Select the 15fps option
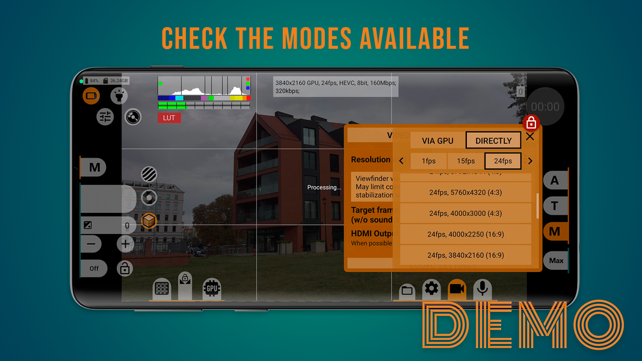This screenshot has width=642, height=361. [x=466, y=161]
